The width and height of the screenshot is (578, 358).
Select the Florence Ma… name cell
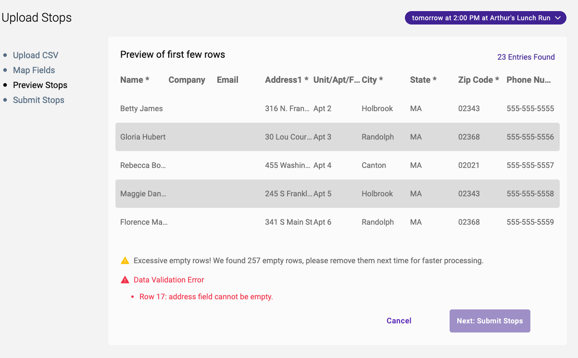click(144, 222)
